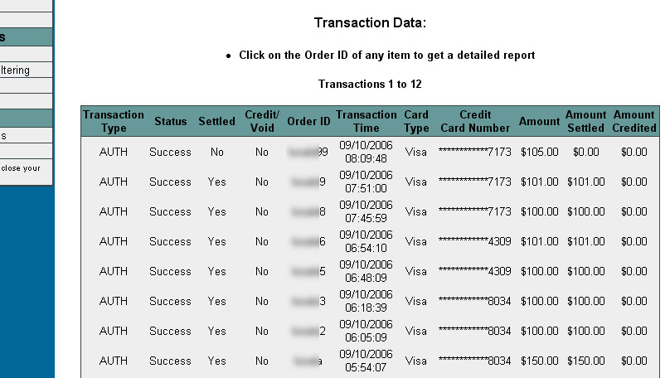Click the 'Order ID' column header
665x378 pixels.
pyautogui.click(x=308, y=121)
